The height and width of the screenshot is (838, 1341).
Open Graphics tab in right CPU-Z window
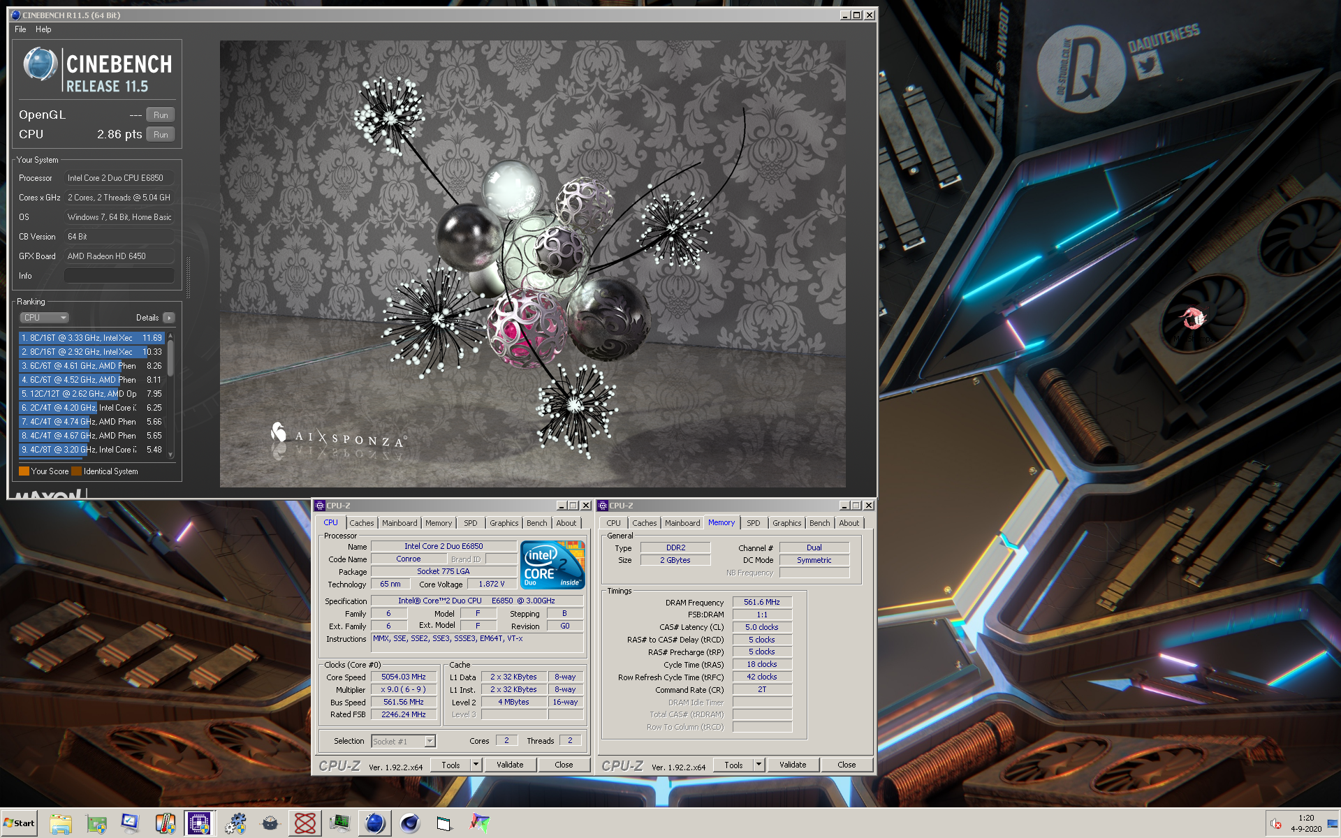[787, 523]
